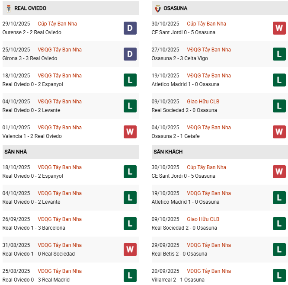Screen dimensions: 288x285
Task: Select the D result badge for Girona 3-3 Real Oviedo
Action: pyautogui.click(x=130, y=54)
